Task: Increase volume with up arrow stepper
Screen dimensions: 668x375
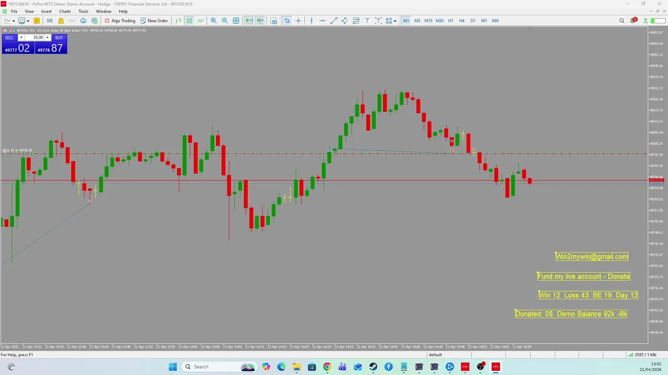Action: click(47, 37)
